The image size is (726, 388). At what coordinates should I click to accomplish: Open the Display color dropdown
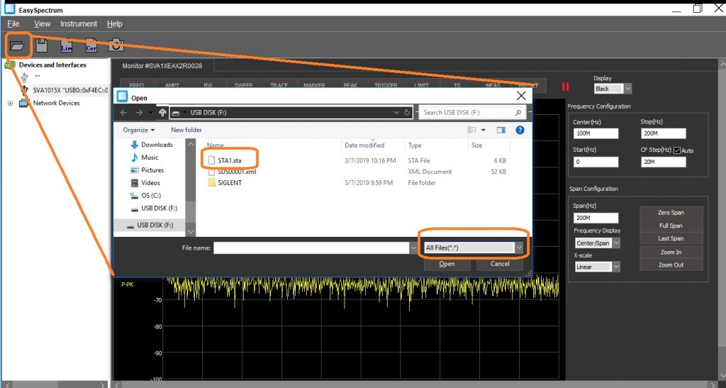627,89
